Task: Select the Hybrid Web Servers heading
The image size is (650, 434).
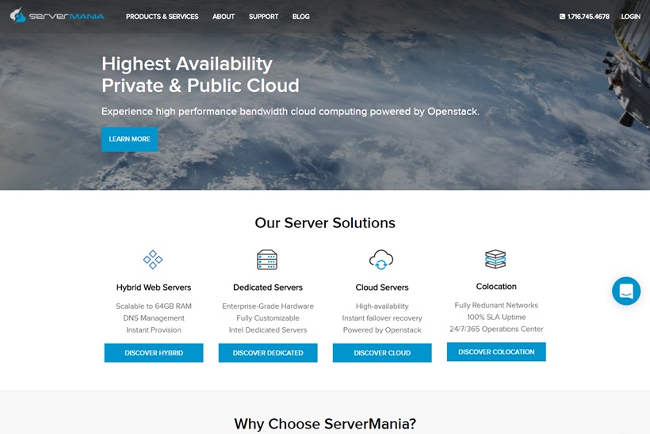Action: coord(154,287)
